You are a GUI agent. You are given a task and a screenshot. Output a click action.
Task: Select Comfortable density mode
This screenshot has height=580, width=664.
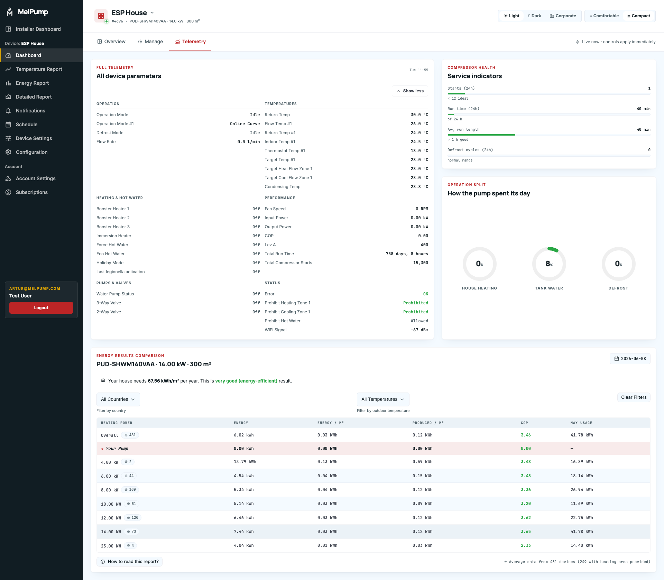pos(604,16)
